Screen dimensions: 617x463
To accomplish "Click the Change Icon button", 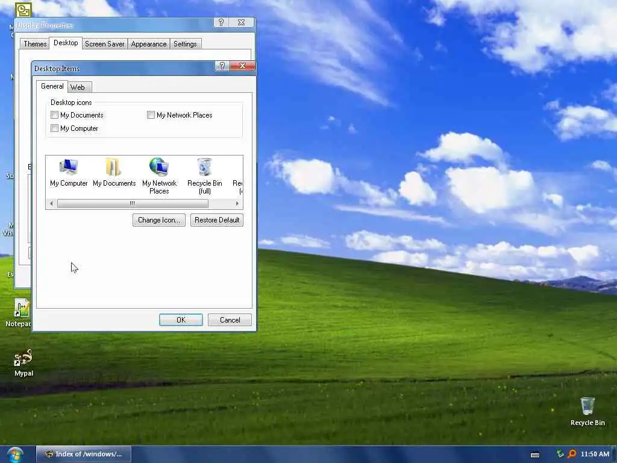I will point(159,220).
